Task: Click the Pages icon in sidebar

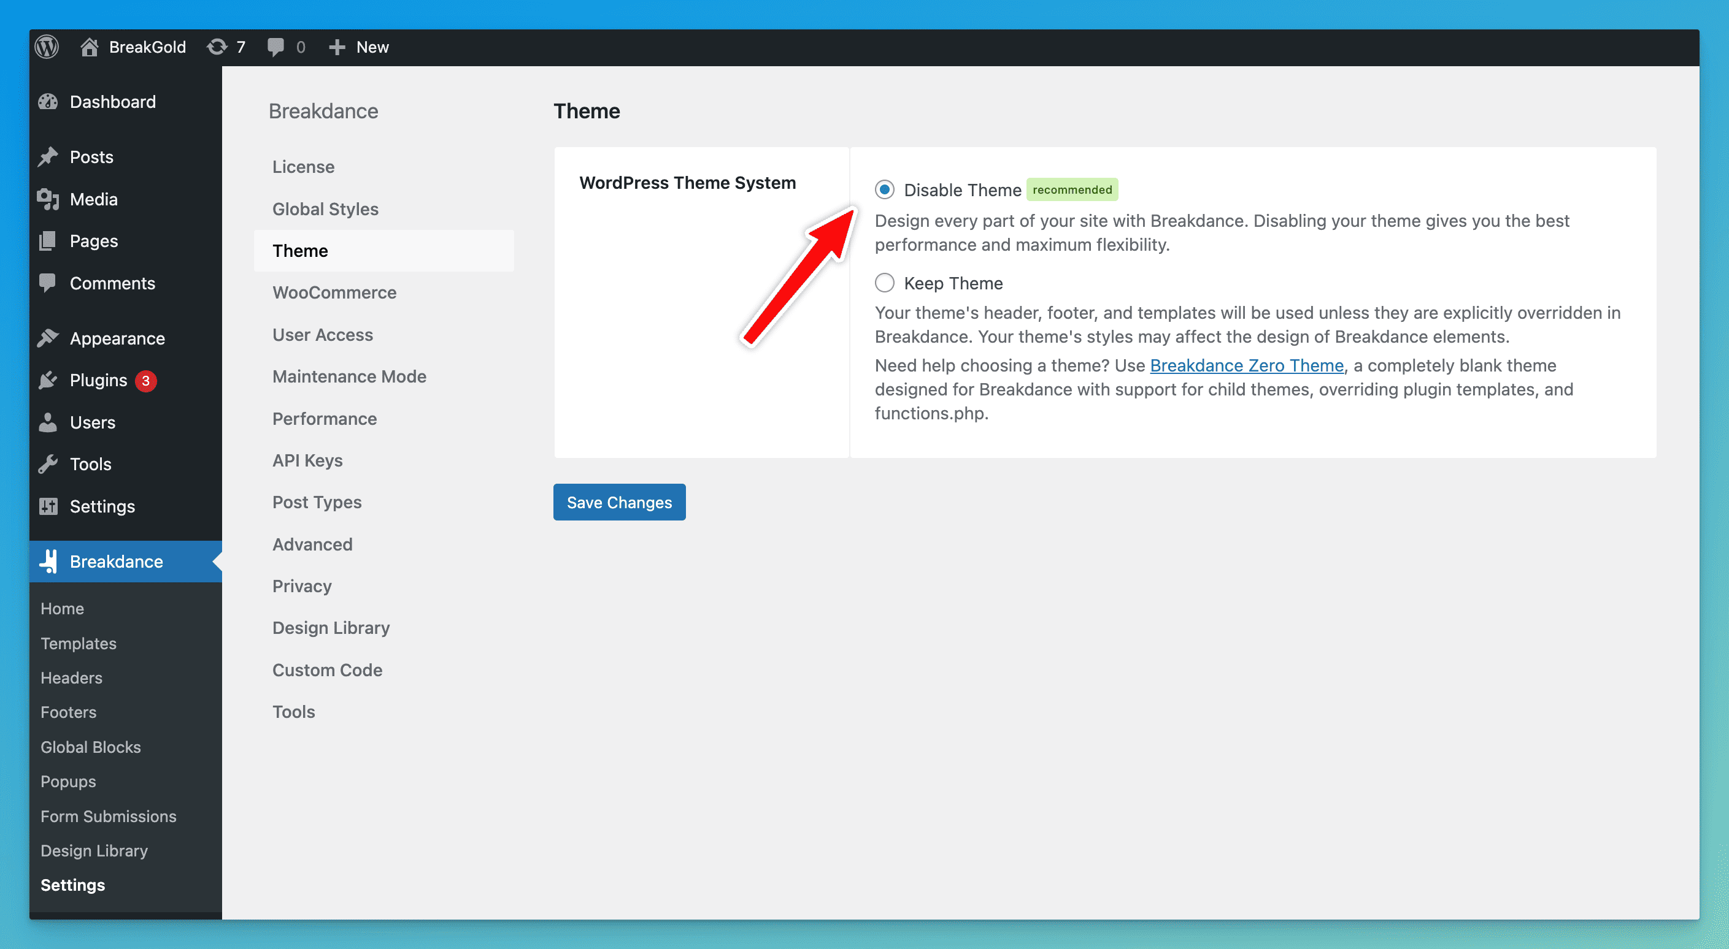Action: point(48,241)
